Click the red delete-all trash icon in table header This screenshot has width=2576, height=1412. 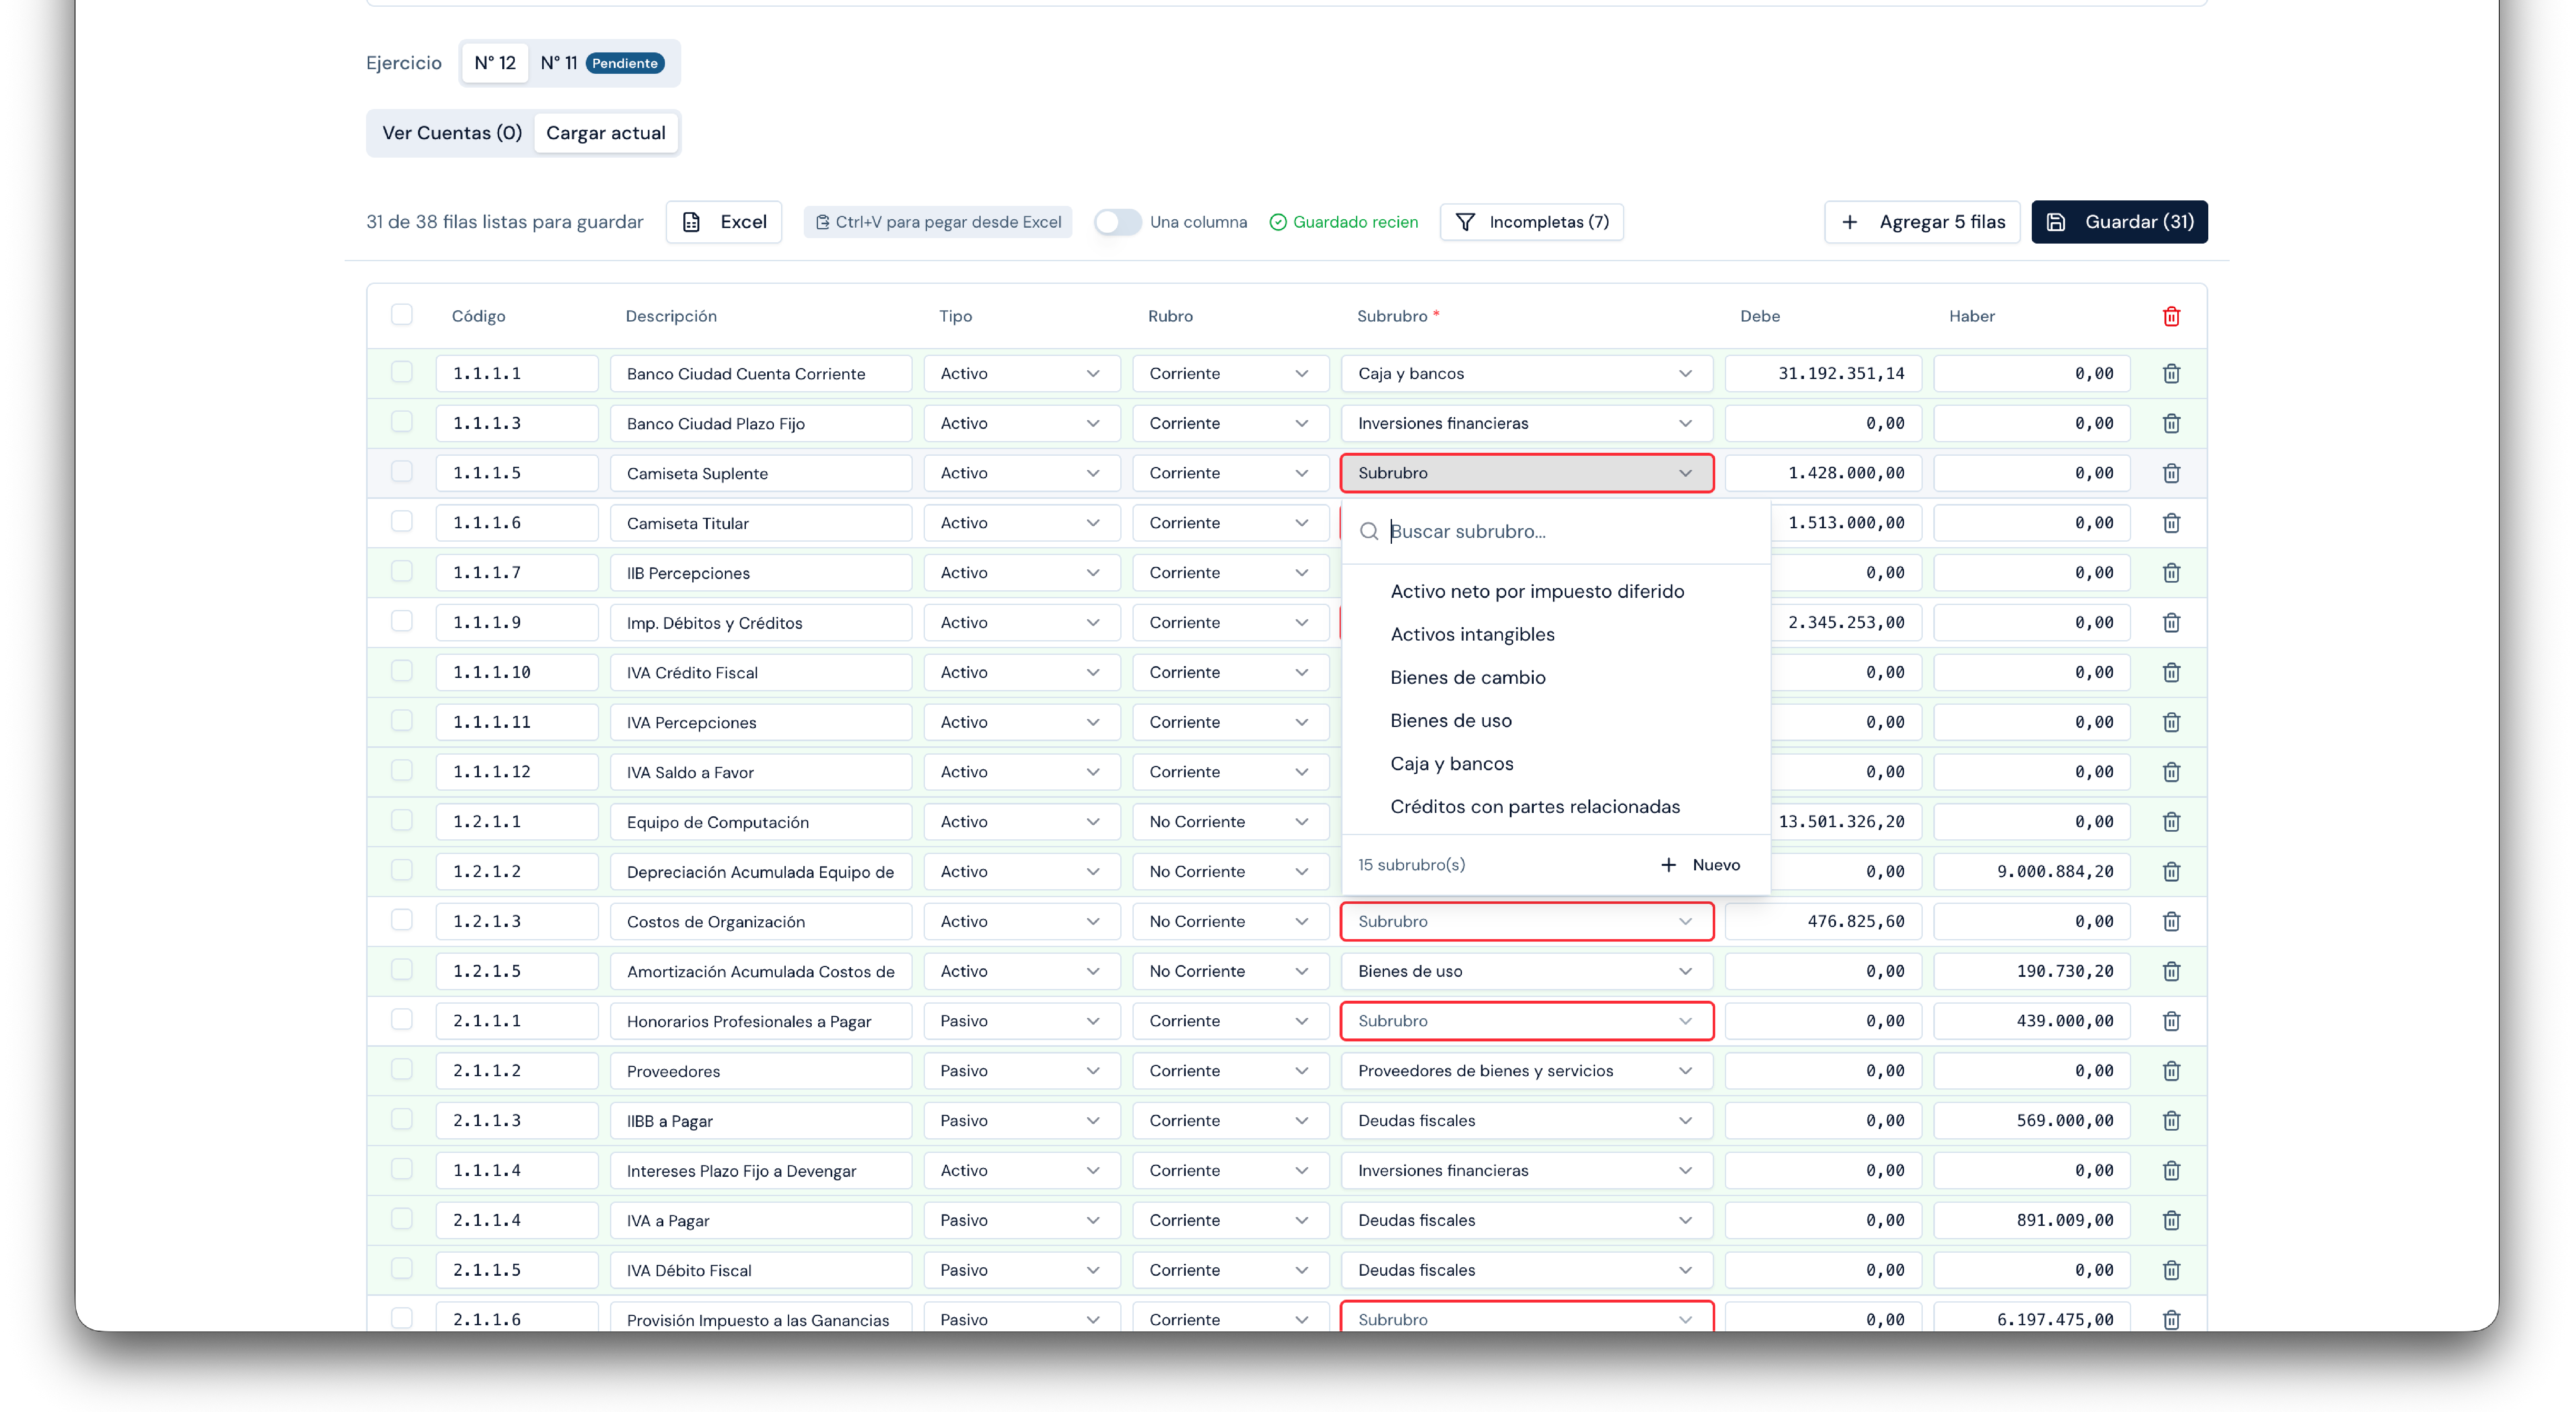[2170, 316]
